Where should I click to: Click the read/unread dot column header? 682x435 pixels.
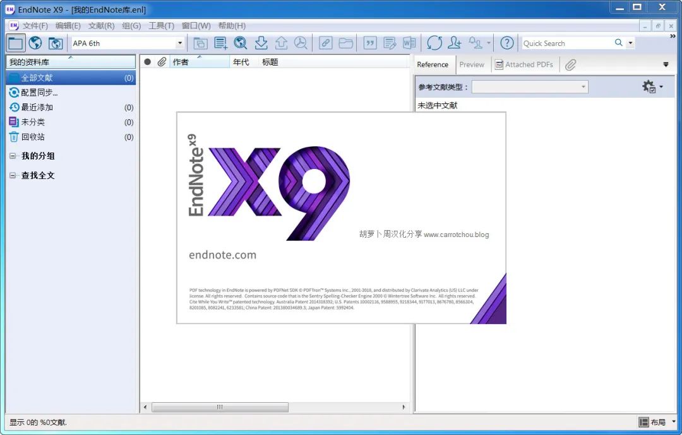(147, 62)
